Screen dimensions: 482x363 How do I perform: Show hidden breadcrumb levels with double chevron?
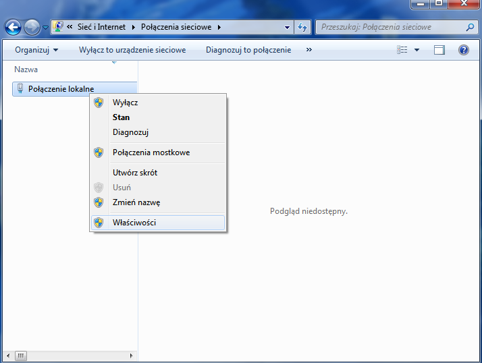(x=70, y=27)
